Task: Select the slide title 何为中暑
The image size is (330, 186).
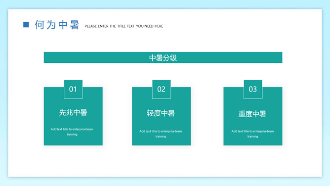Action: [x=57, y=25]
